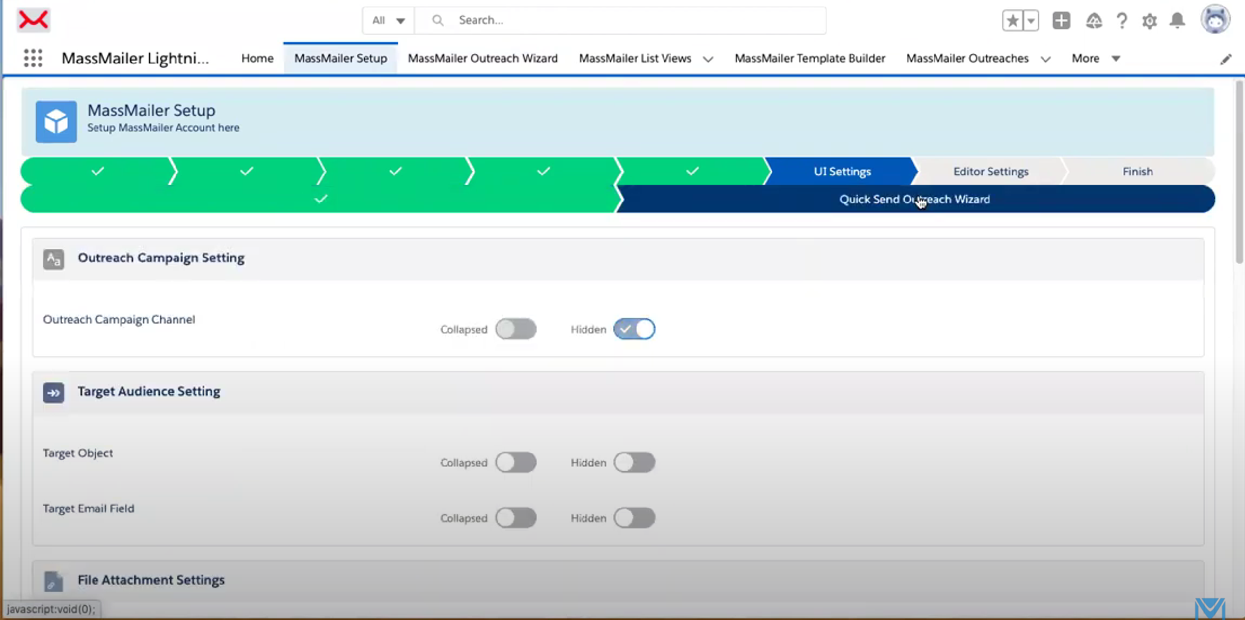Click the File Attachment Settings icon
This screenshot has width=1245, height=620.
(x=54, y=581)
